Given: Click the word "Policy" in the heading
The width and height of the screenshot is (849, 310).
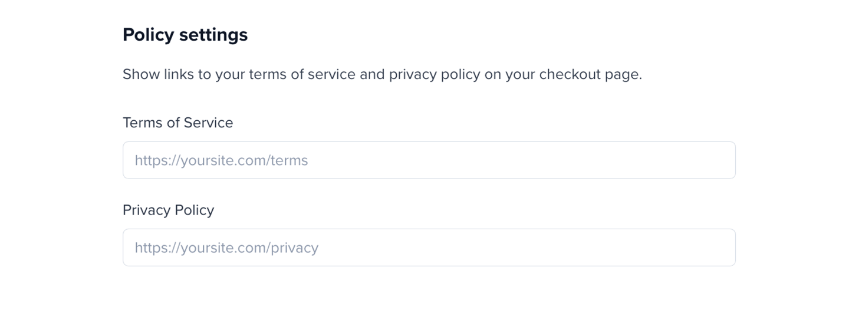Looking at the screenshot, I should (x=148, y=35).
